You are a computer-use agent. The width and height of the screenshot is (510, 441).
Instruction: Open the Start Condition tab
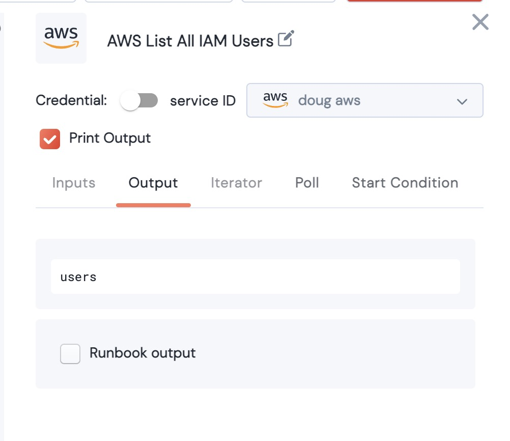405,183
